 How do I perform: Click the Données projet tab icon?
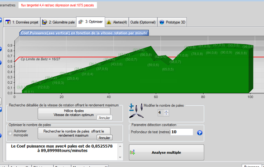tap(8, 22)
